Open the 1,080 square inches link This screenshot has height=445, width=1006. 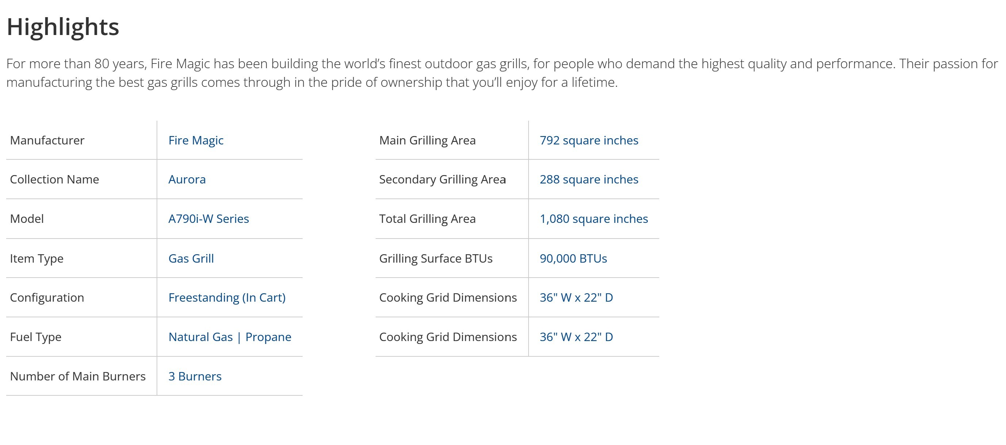click(594, 218)
